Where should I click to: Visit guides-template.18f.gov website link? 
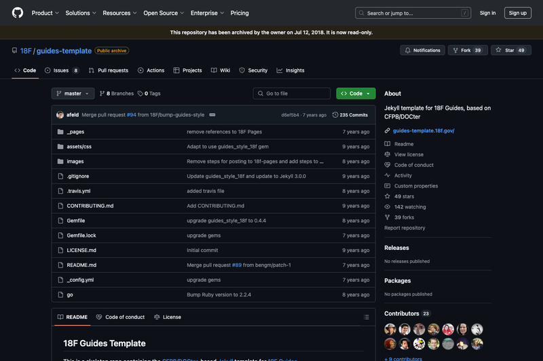click(424, 131)
